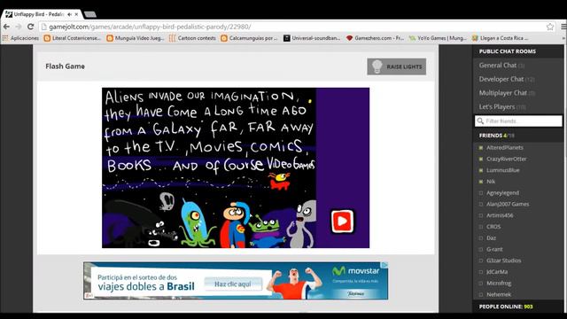Open a new tab
Viewport: 567px width, 319px height.
click(90, 14)
